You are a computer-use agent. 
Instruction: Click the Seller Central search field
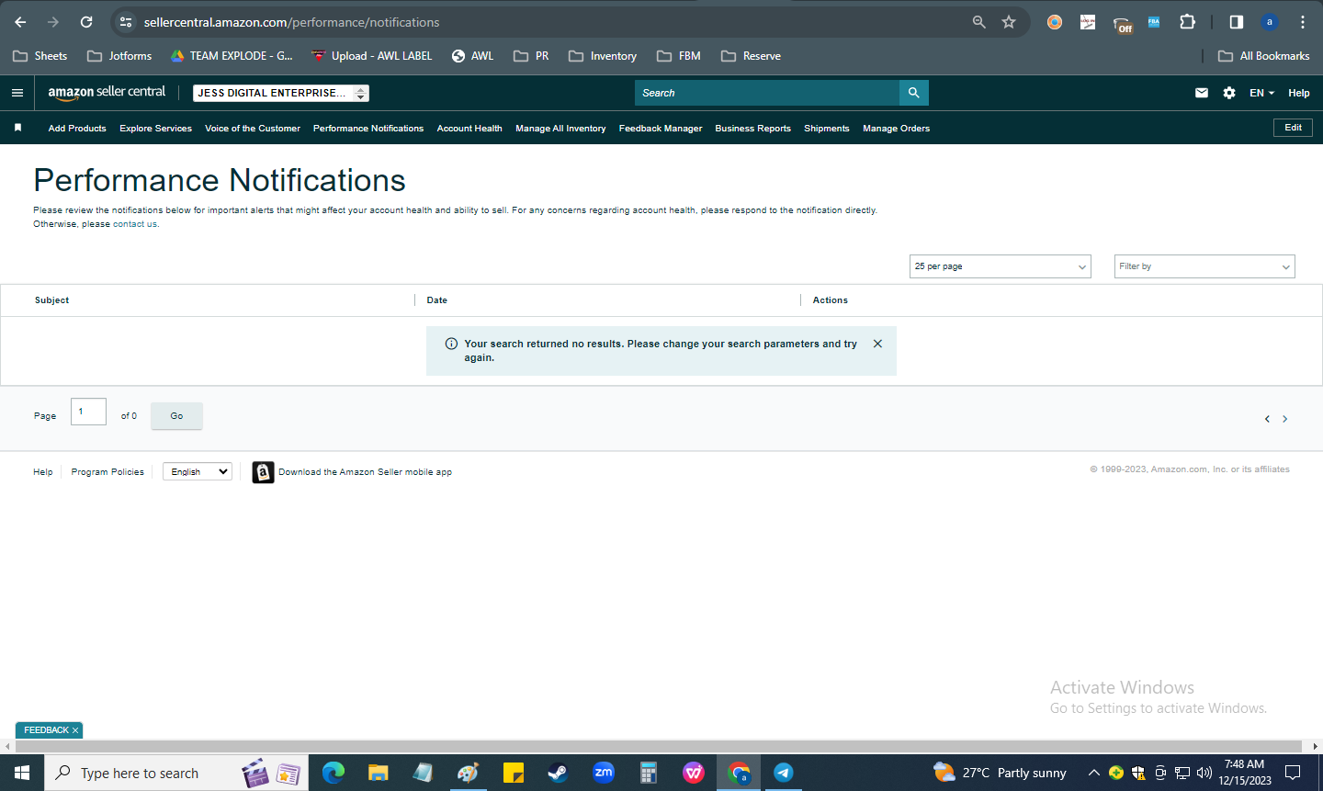coord(767,93)
